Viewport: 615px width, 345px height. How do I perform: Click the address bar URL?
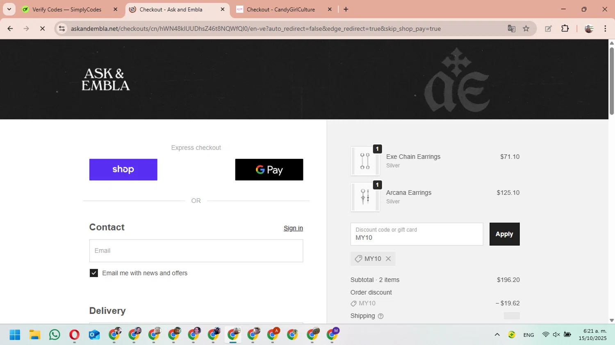coord(256,29)
